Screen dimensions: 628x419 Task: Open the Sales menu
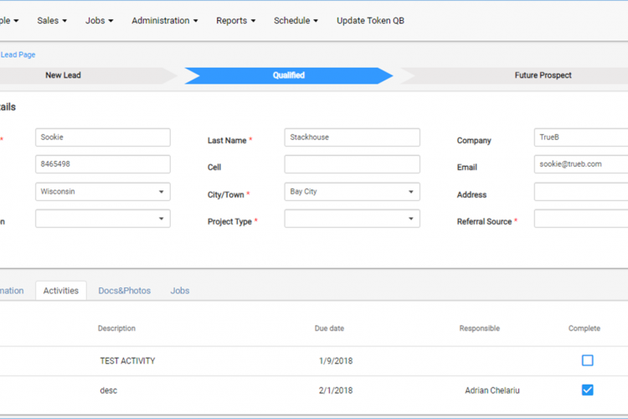click(52, 20)
